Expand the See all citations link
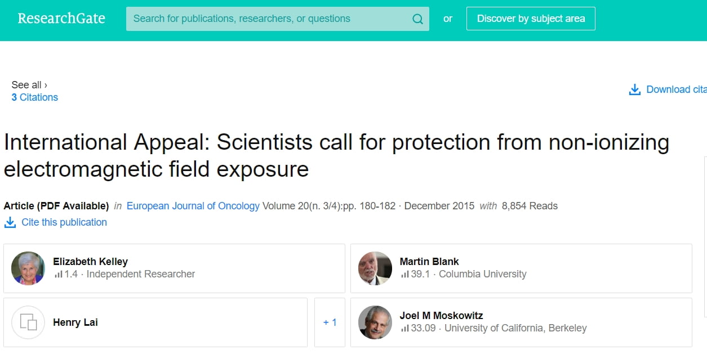This screenshot has width=707, height=359. click(x=29, y=85)
